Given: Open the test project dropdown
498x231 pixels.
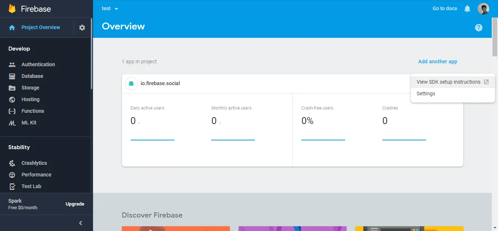Looking at the screenshot, I should click(110, 9).
